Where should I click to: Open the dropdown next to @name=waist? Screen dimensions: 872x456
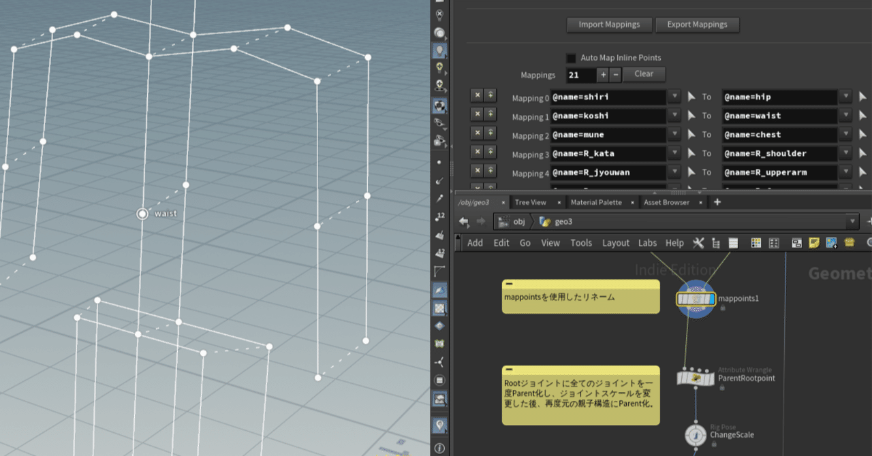845,115
